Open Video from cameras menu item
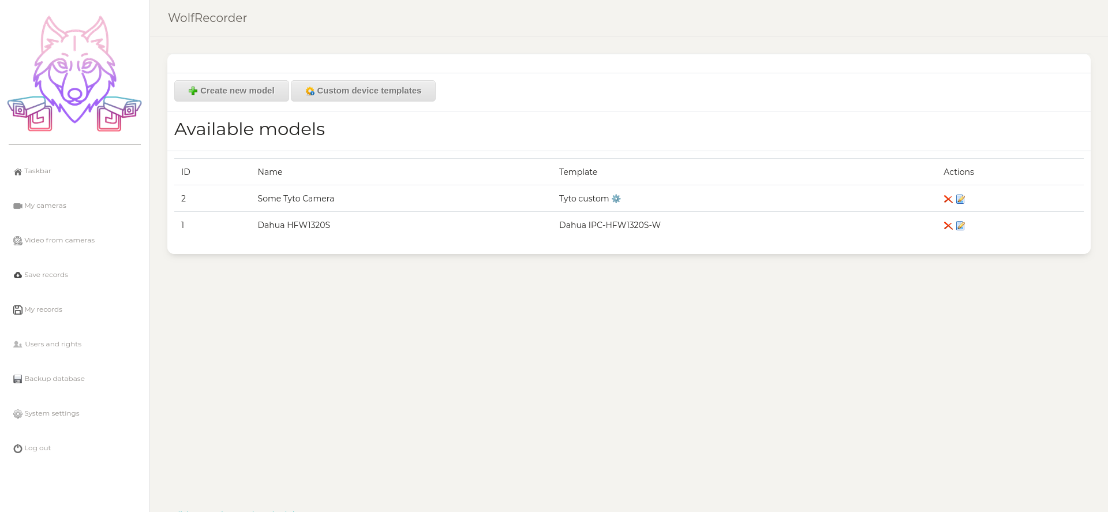The width and height of the screenshot is (1108, 512). [x=59, y=240]
